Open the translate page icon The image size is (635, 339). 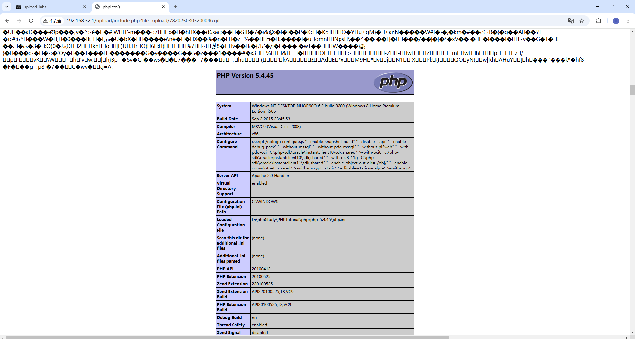coord(571,21)
